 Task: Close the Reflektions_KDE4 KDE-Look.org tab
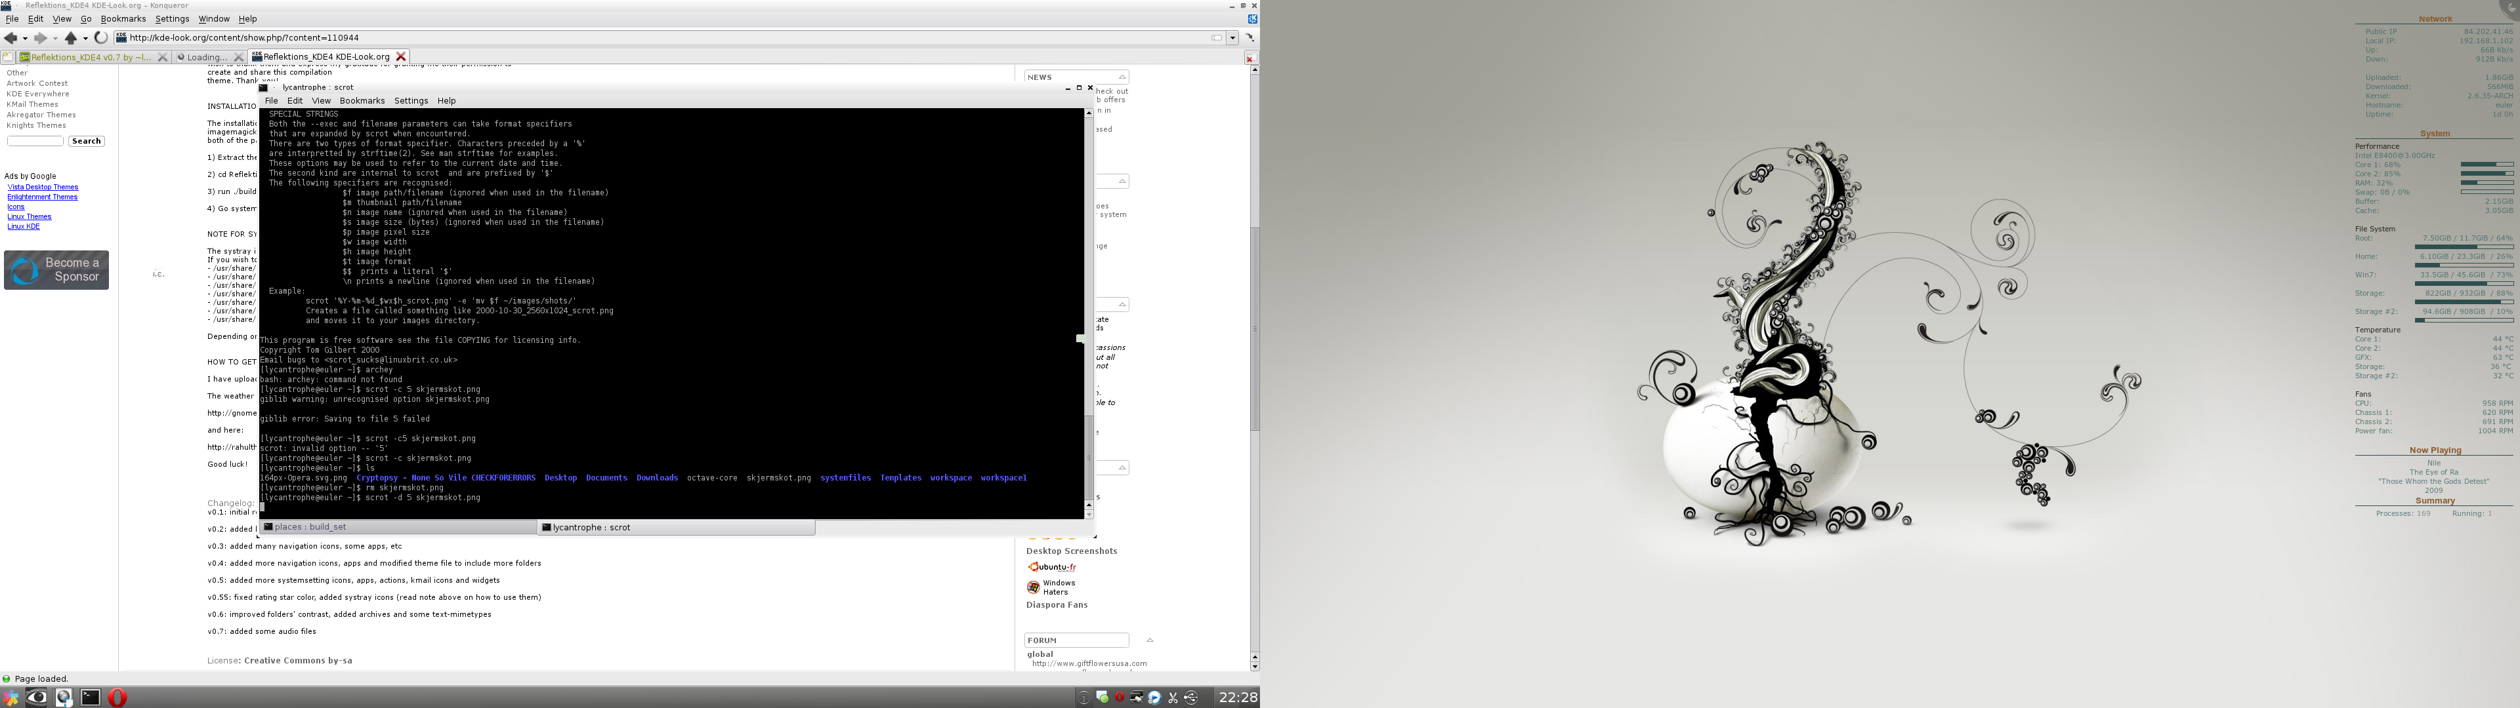pyautogui.click(x=400, y=57)
